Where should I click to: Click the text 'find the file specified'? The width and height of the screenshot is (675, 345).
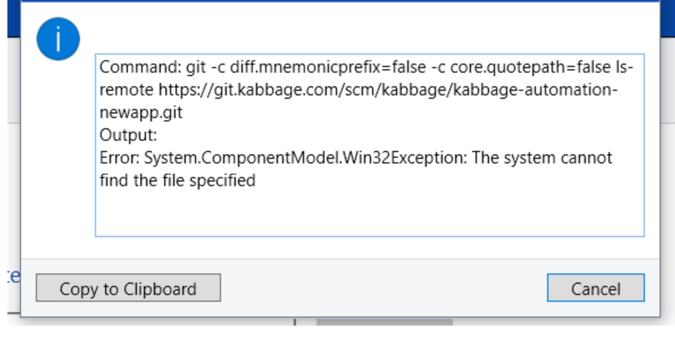[x=177, y=180]
